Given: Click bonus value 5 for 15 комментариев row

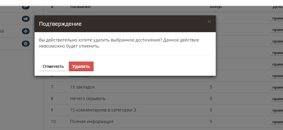Looking at the screenshot, I should (211, 110).
